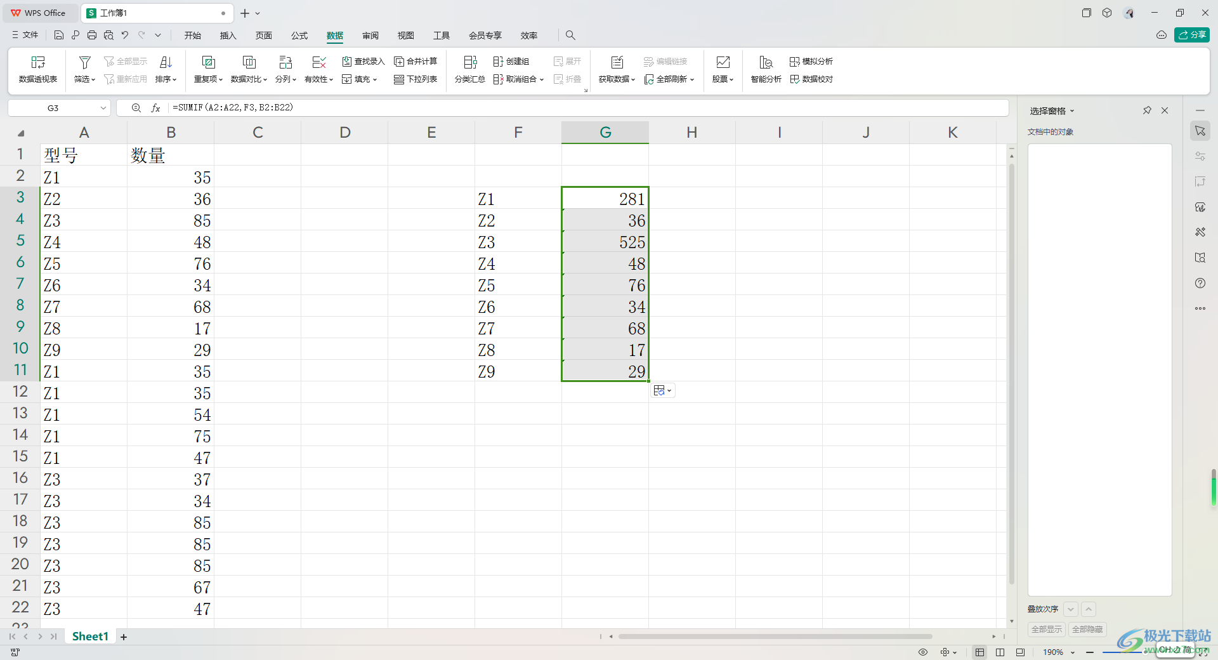Switch to the 视图 (View) tab
Image resolution: width=1218 pixels, height=660 pixels.
pos(406,36)
